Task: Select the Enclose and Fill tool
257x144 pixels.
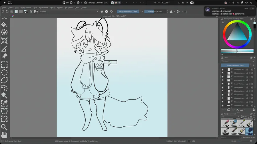Action: [x=4, y=32]
